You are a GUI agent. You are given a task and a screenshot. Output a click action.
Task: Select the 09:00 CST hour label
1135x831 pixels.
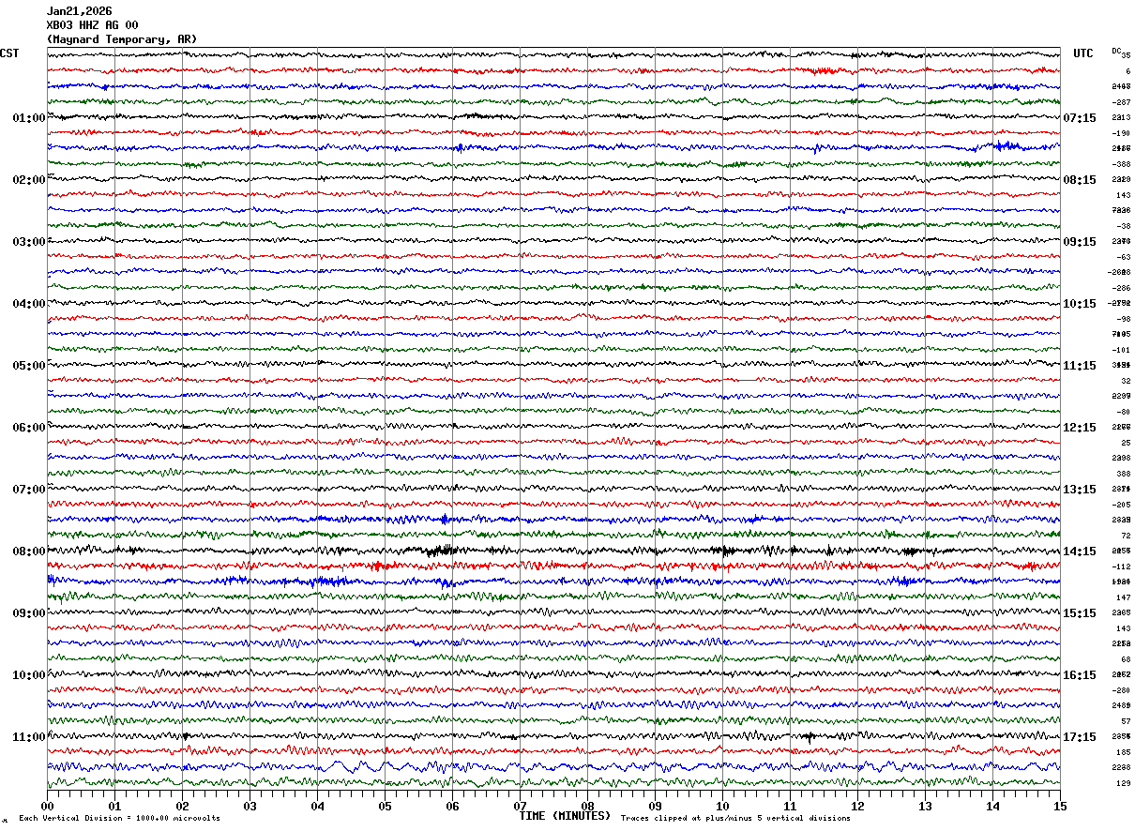(x=29, y=613)
